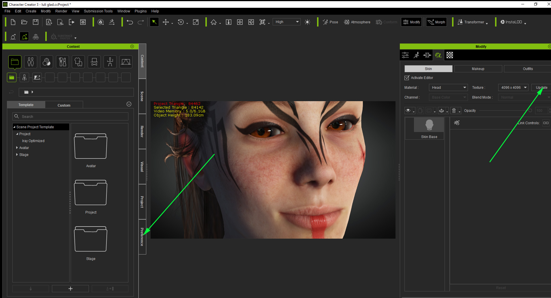Click the delete layer trash icon
Viewport: 551px width, 298px height.
point(454,111)
